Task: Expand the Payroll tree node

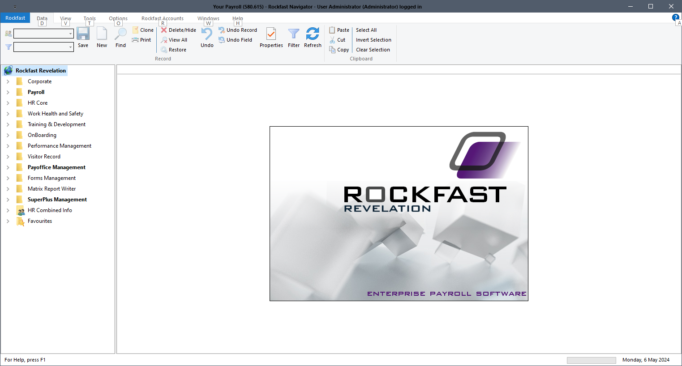Action: tap(8, 92)
